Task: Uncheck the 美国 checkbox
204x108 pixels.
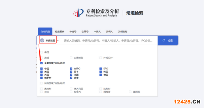Action: coord(41,72)
